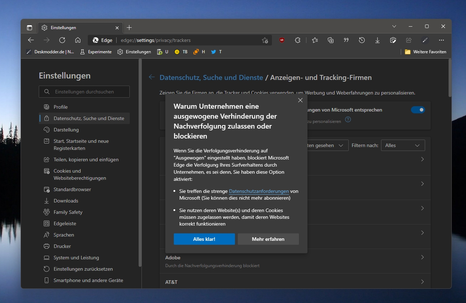The image size is (466, 303).
Task: Open the Downloads toolbar icon
Action: 377,40
